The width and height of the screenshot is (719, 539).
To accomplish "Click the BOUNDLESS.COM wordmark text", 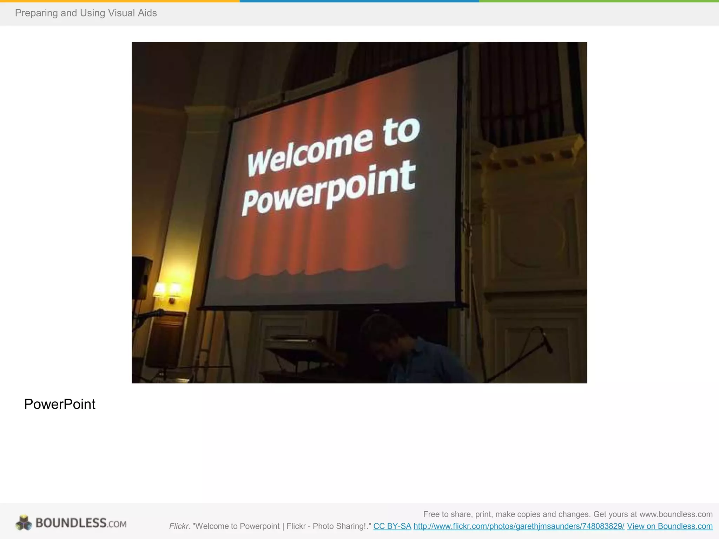I will (81, 523).
